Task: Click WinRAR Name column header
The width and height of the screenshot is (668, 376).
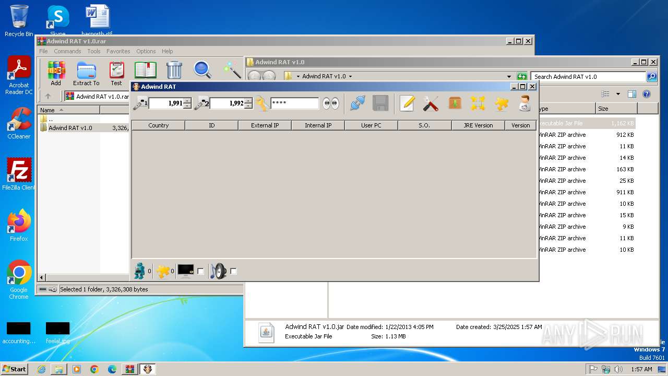Action: click(68, 110)
